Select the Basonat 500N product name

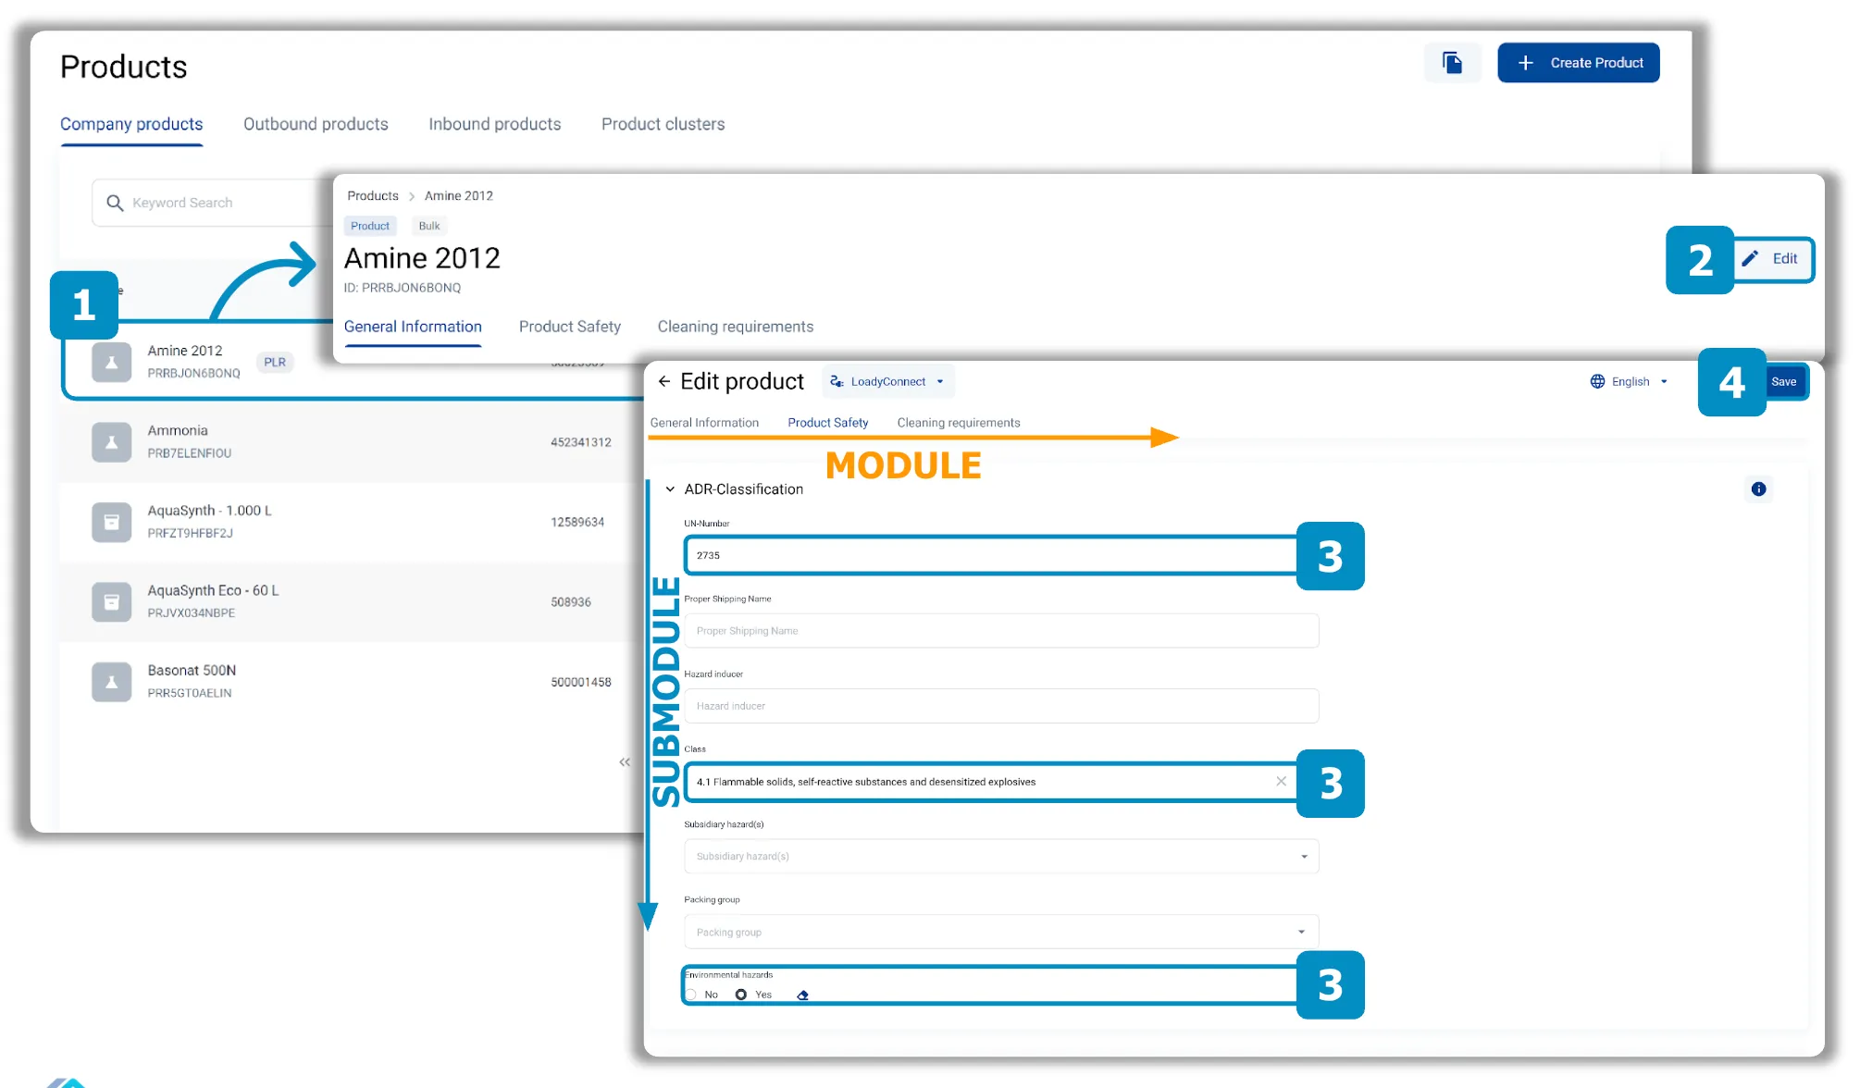[x=192, y=671]
